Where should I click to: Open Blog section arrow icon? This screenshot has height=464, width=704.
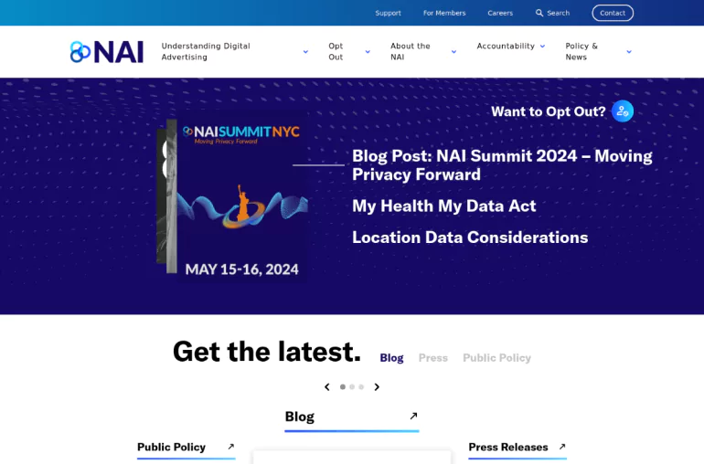click(x=413, y=416)
